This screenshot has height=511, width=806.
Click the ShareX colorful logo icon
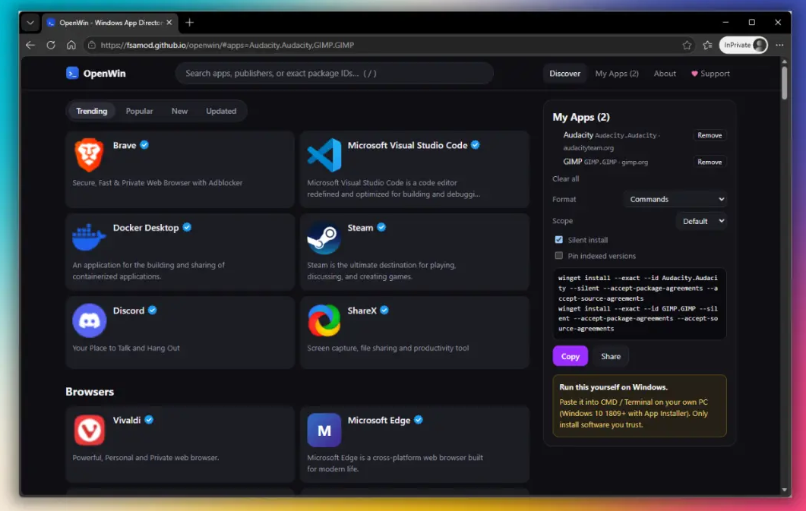[324, 320]
